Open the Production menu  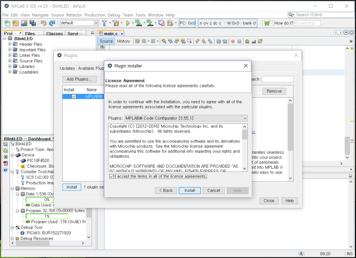click(95, 15)
